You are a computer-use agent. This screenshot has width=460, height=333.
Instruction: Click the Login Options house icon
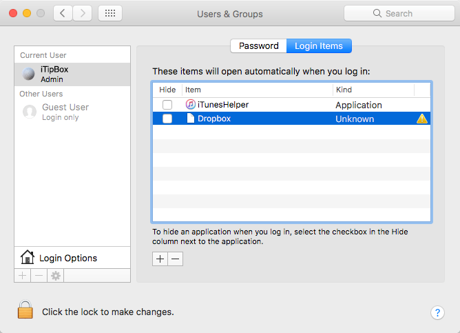click(28, 258)
